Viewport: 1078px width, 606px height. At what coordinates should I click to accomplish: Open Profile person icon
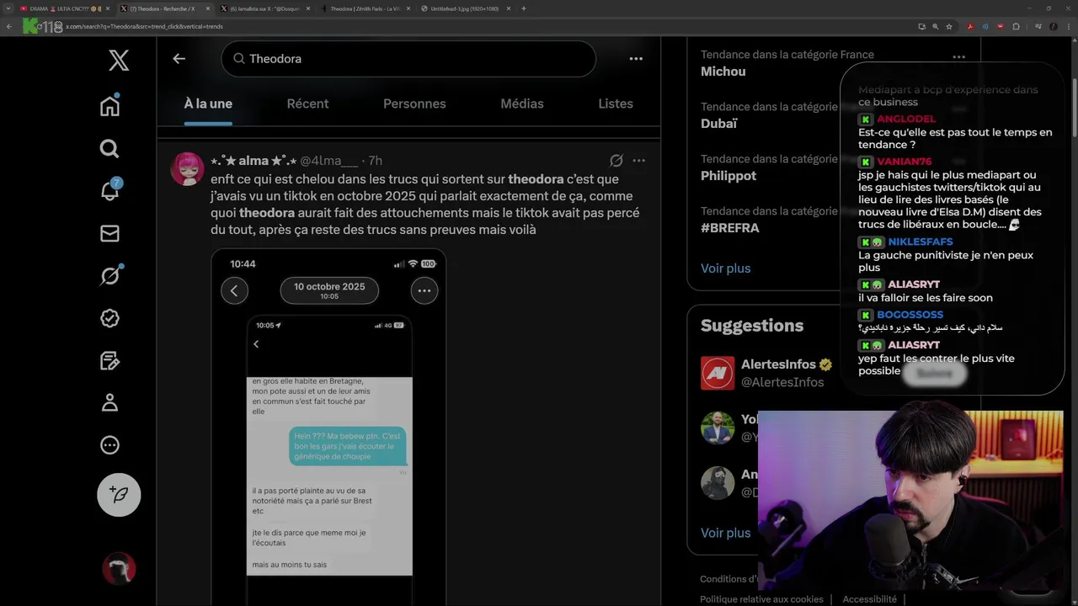coord(109,403)
